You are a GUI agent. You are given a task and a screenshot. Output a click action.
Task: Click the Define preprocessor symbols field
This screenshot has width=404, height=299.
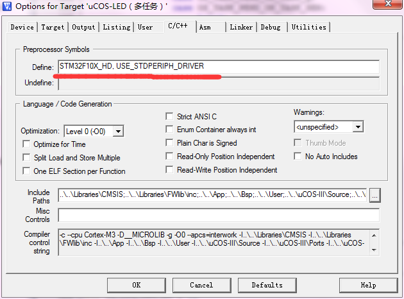218,67
